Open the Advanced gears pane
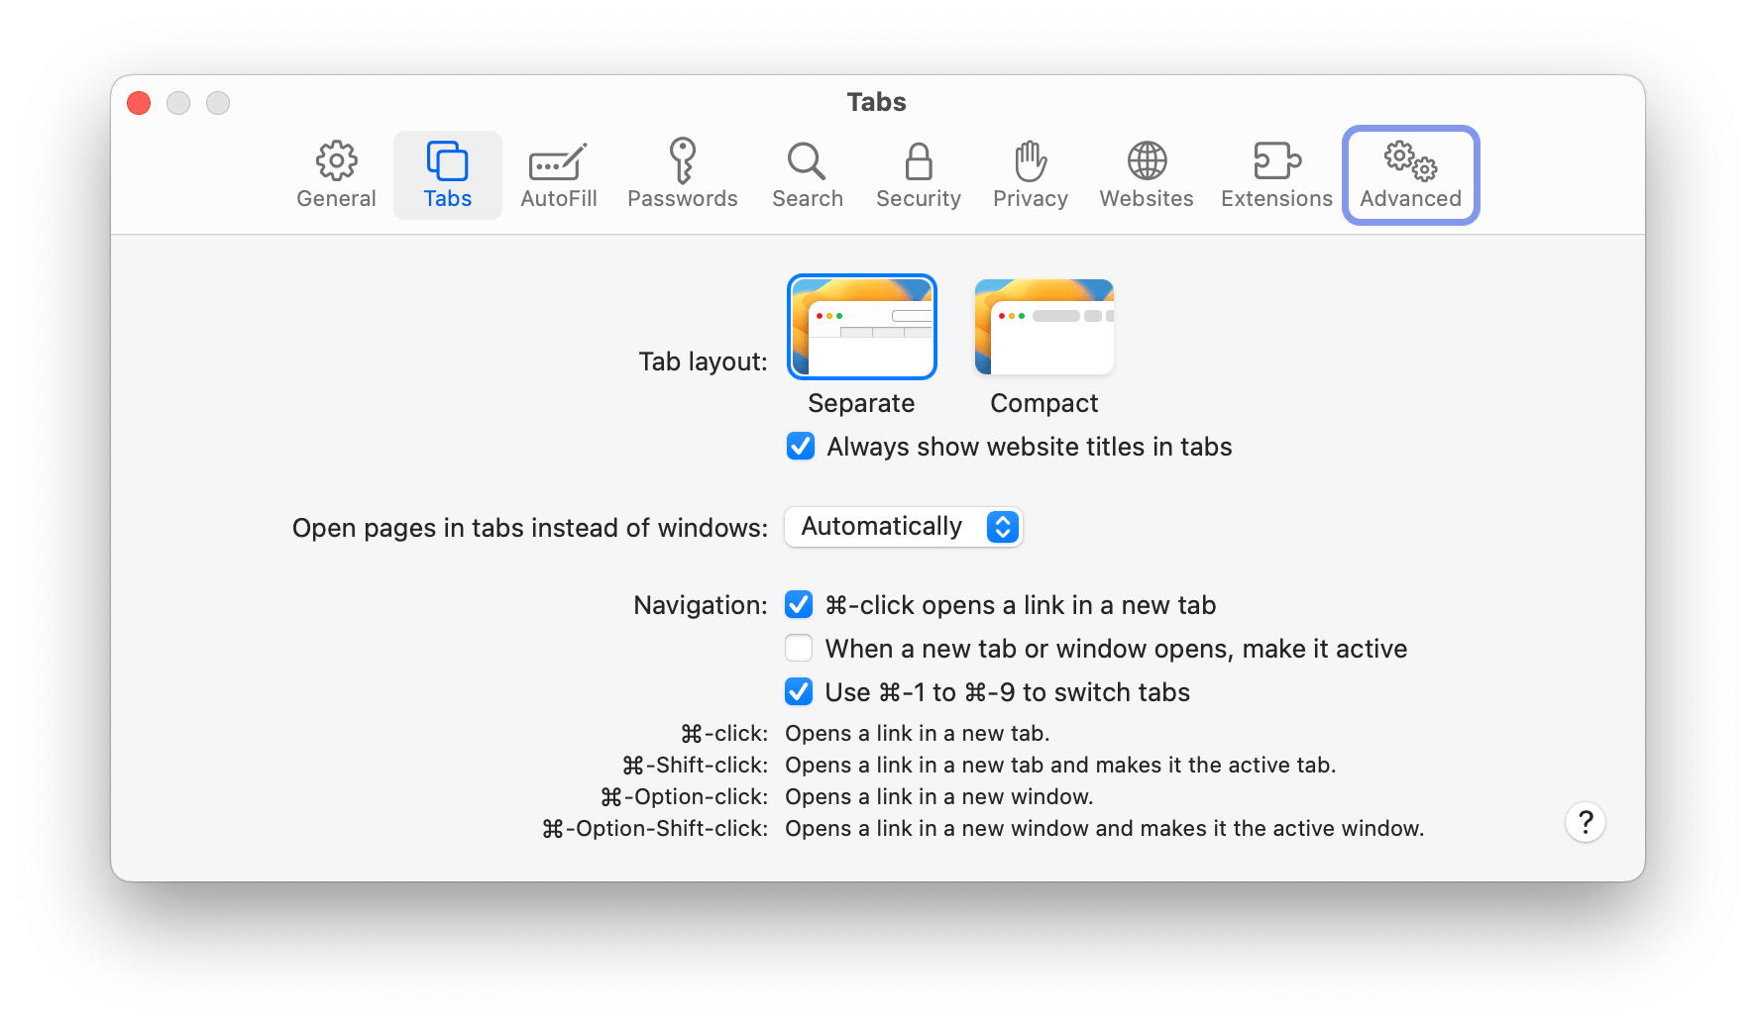The width and height of the screenshot is (1756, 1028). 1411,175
